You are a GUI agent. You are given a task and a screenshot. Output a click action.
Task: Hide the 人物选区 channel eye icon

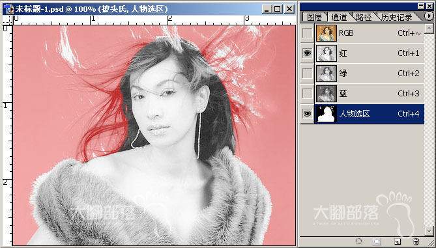coord(307,114)
